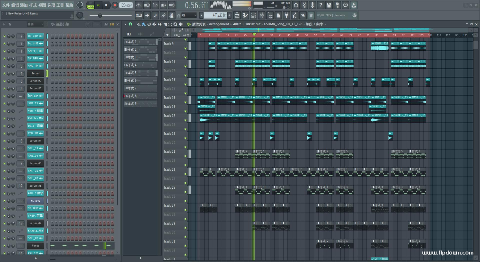Screen dimensions: 480x262
Task: Toggle the typing keyboard to piano icon
Action: [x=139, y=15]
